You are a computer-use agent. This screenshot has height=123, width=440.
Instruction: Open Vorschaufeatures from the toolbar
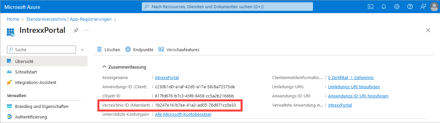click(179, 50)
